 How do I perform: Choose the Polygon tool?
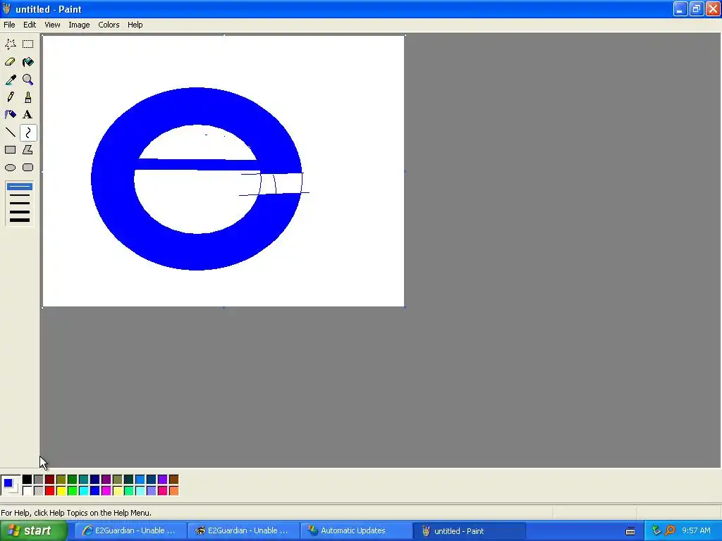click(28, 150)
